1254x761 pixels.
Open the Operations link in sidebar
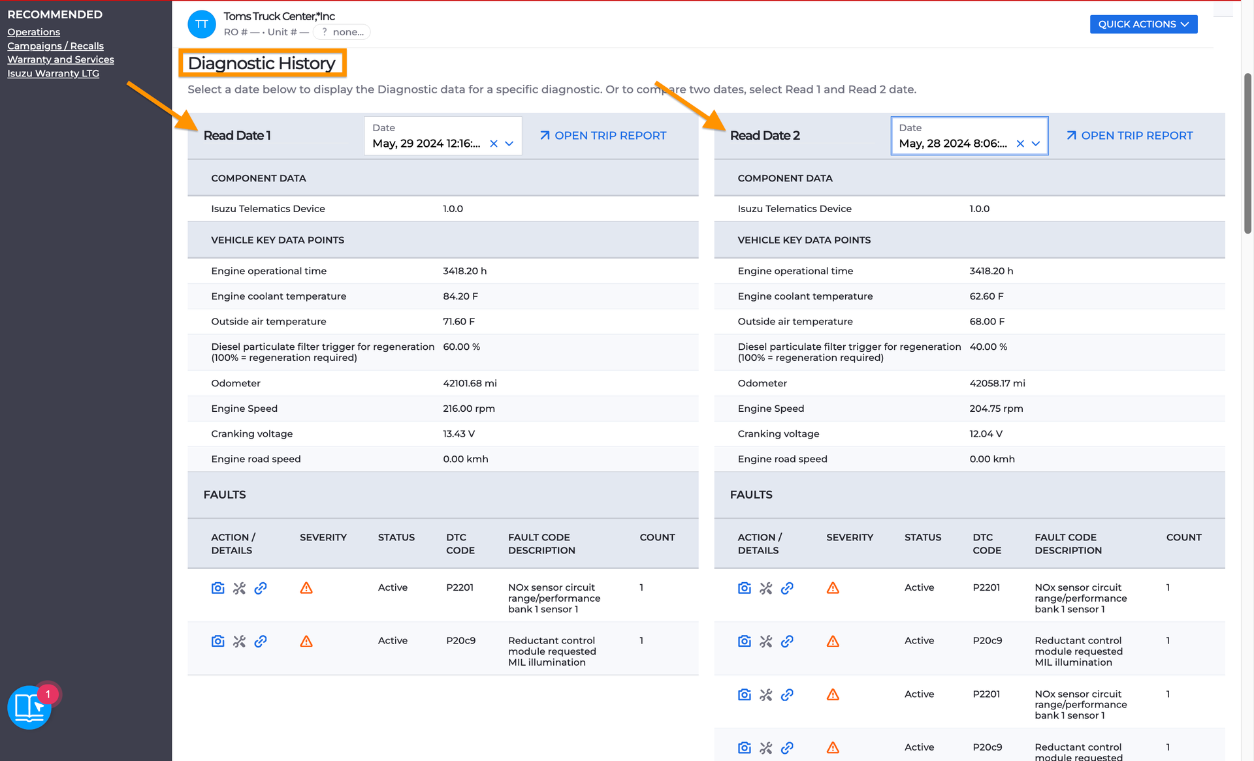tap(34, 32)
